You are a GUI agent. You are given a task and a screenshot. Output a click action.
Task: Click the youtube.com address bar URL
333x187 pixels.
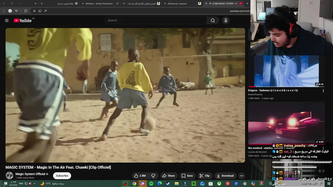(240, 11)
